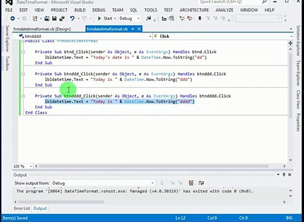Open the VIEW menu
Screen dimensions: 304x222
click(39, 10)
